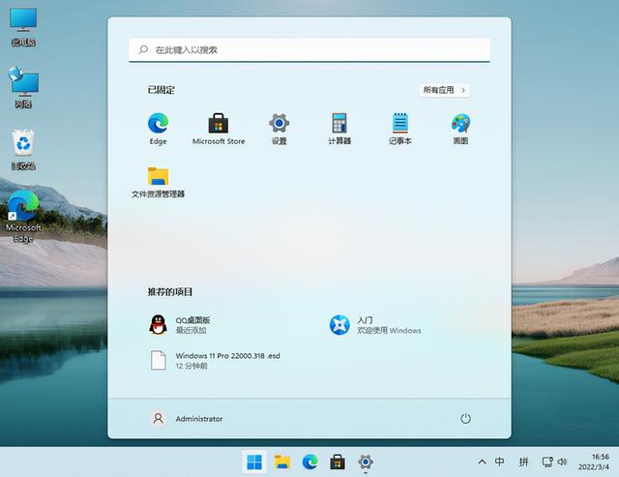This screenshot has height=477, width=619.
Task: Open 回收站 (Recycle Bin) on desktop
Action: tap(23, 145)
